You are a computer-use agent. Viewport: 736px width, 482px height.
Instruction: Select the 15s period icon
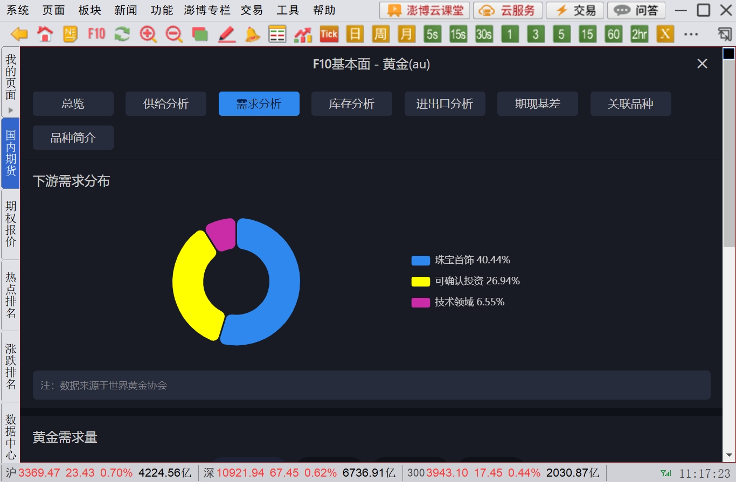coord(458,34)
